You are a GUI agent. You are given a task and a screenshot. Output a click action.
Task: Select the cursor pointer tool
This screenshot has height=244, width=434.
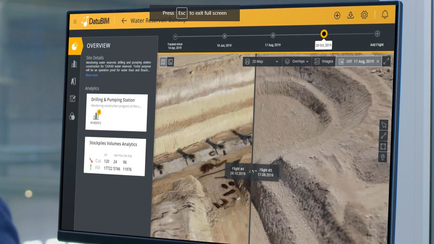coord(383,125)
